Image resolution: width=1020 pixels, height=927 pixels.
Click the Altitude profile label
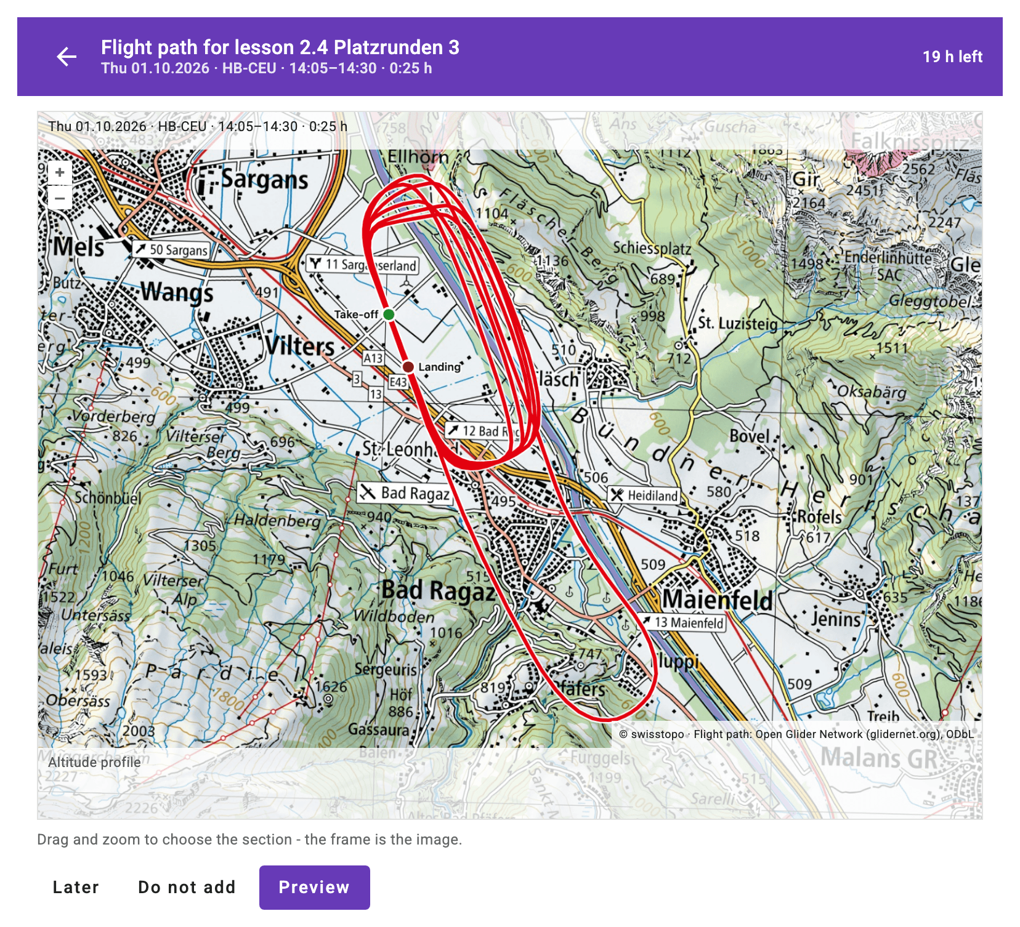(94, 762)
